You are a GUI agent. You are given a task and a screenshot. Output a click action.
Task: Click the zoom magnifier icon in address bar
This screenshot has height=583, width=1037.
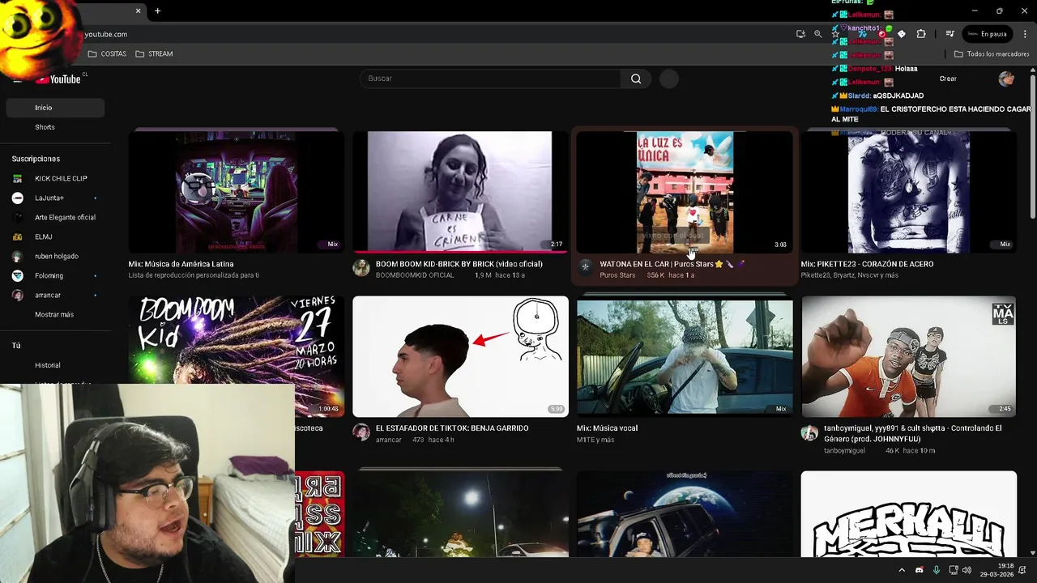tap(818, 34)
